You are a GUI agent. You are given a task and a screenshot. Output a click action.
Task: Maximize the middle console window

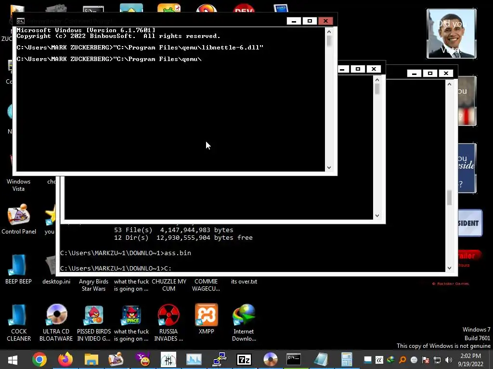coord(358,69)
